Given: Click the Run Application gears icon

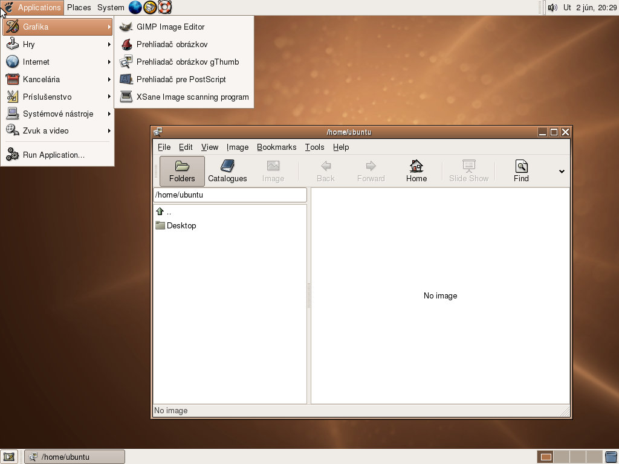Looking at the screenshot, I should pos(12,155).
